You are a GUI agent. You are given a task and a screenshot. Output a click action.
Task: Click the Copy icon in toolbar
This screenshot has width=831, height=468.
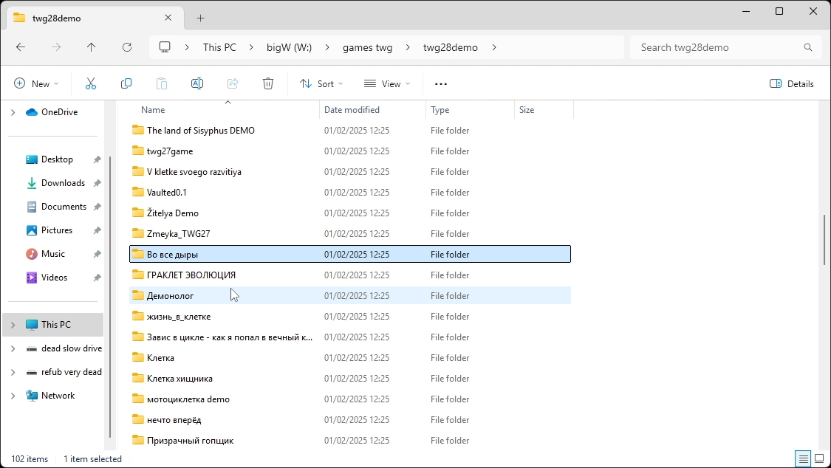(x=126, y=84)
